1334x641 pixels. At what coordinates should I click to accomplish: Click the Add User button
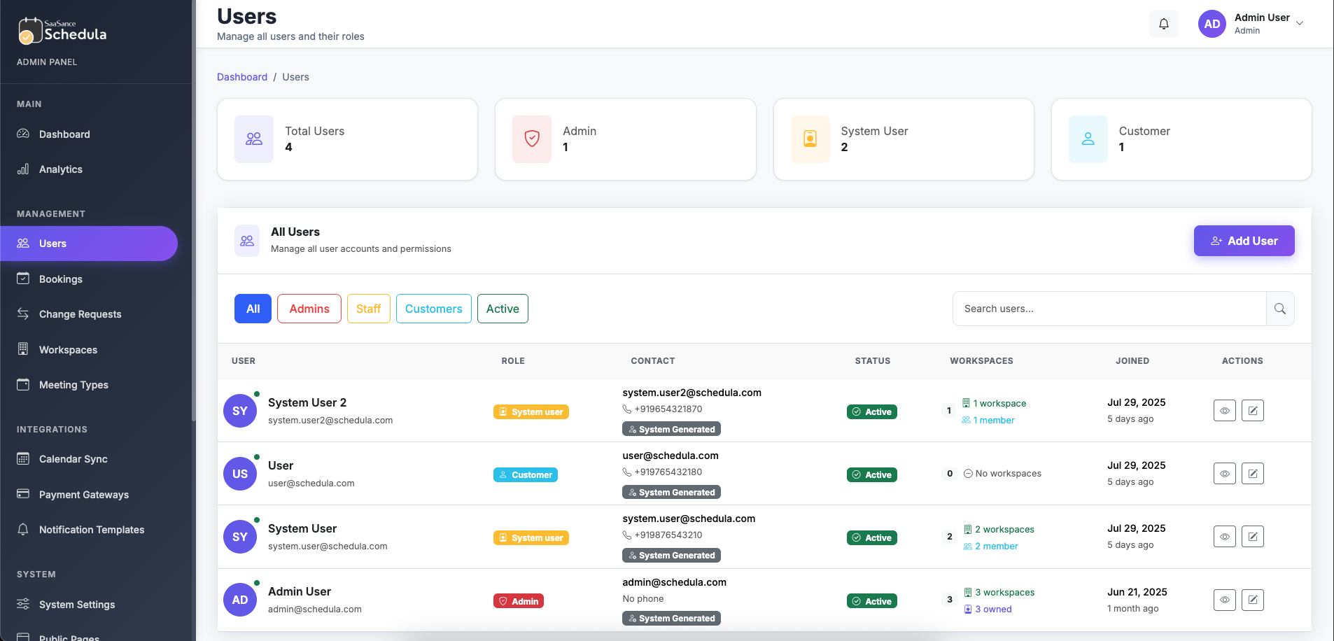1244,241
